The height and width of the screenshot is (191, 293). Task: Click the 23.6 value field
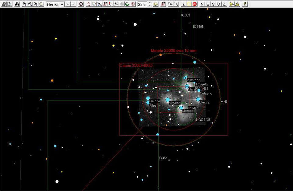[142, 4]
